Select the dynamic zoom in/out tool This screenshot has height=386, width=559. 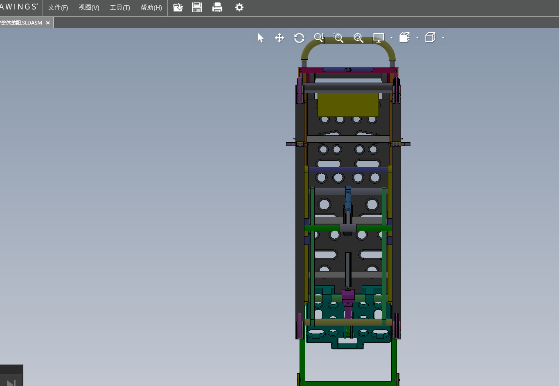pyautogui.click(x=319, y=38)
